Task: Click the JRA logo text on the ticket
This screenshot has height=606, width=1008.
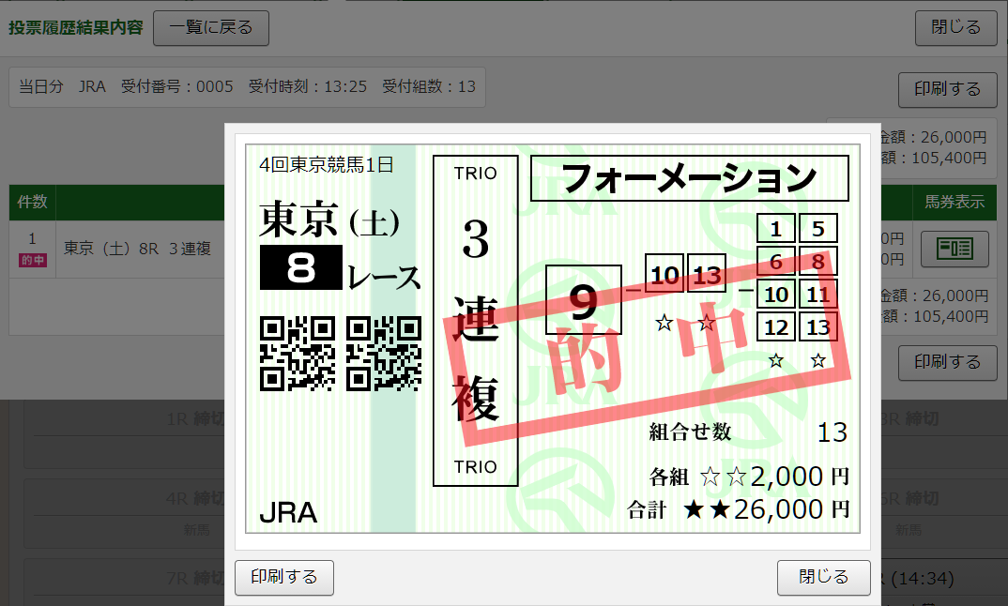Action: (288, 513)
